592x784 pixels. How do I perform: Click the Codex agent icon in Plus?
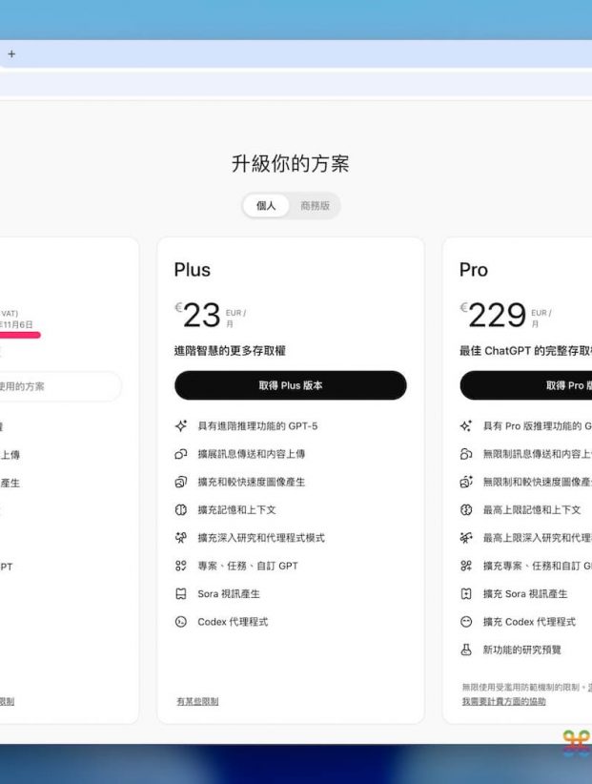(181, 622)
